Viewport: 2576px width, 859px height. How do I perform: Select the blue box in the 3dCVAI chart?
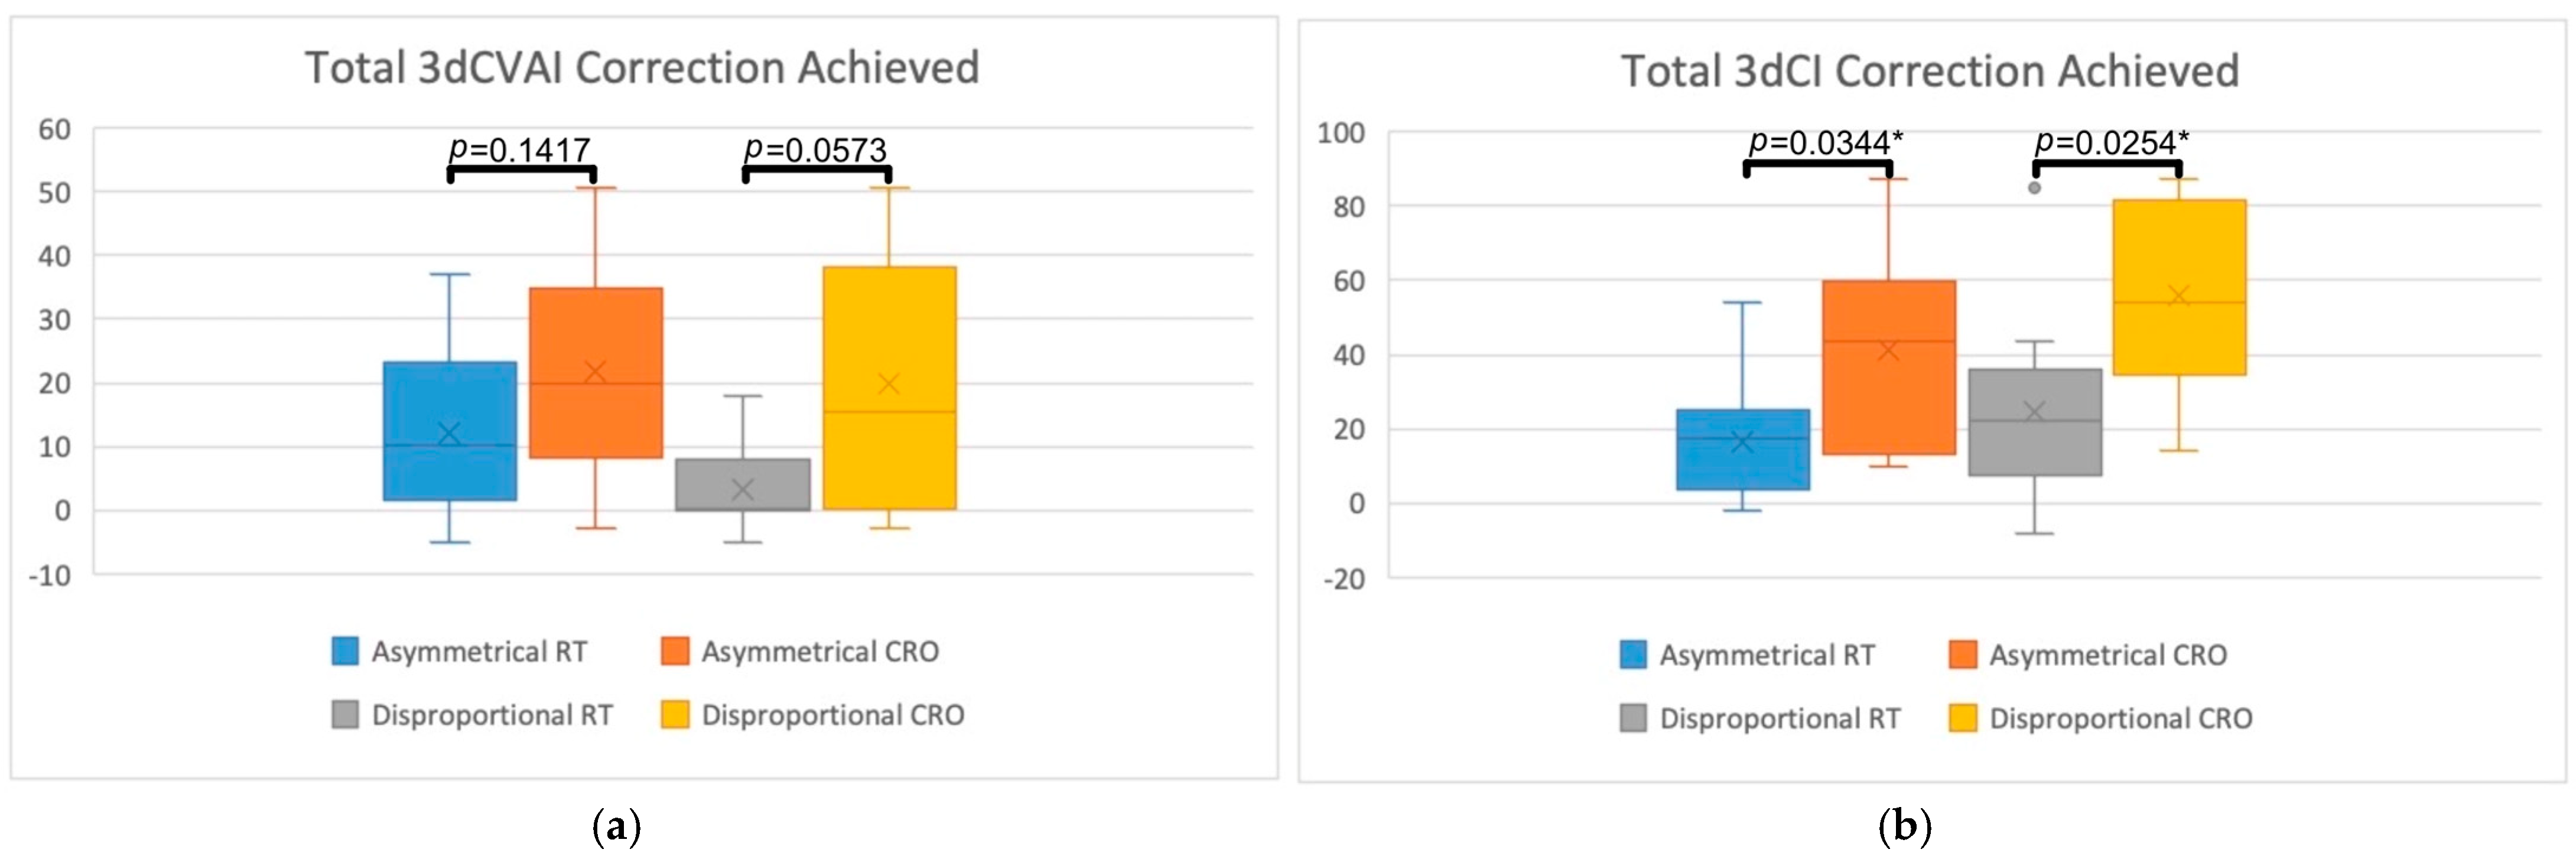pos(450,431)
